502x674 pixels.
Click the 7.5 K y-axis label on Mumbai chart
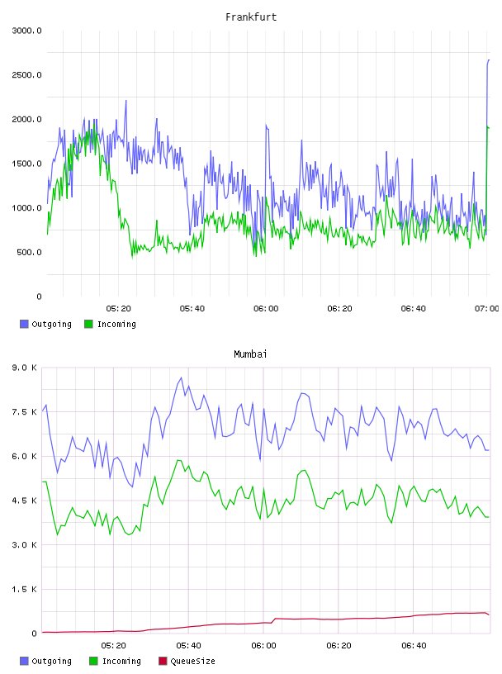tap(25, 412)
